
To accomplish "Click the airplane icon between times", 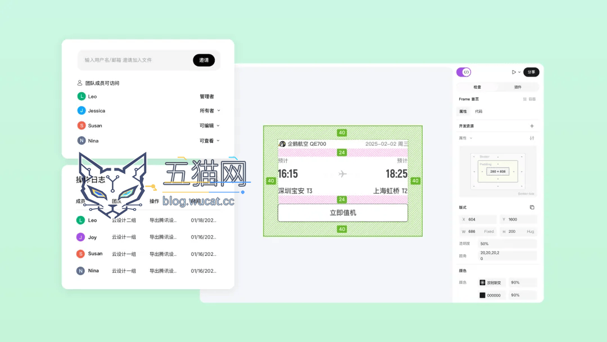I will (x=343, y=174).
